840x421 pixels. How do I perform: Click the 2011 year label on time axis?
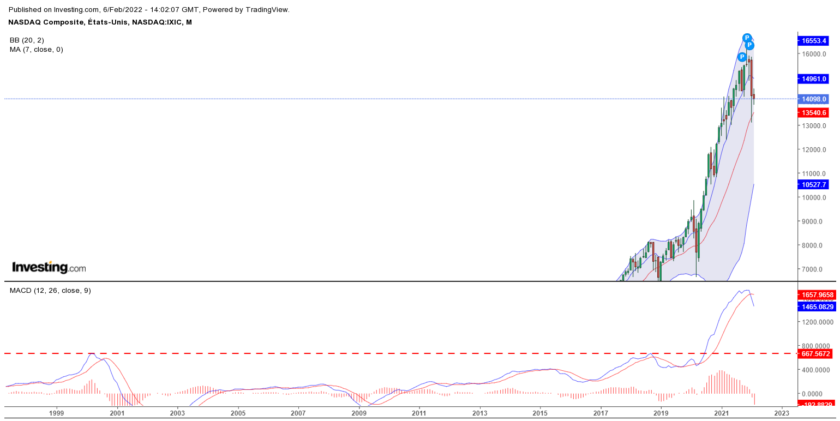[x=419, y=413]
